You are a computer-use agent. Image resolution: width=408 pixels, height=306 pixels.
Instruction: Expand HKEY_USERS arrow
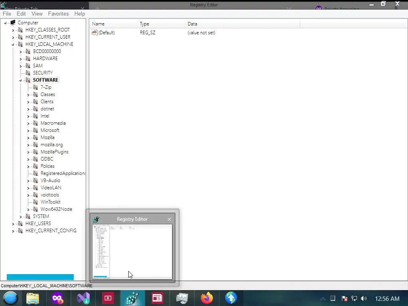pyautogui.click(x=13, y=224)
